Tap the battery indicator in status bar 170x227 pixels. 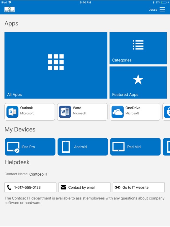point(164,2)
